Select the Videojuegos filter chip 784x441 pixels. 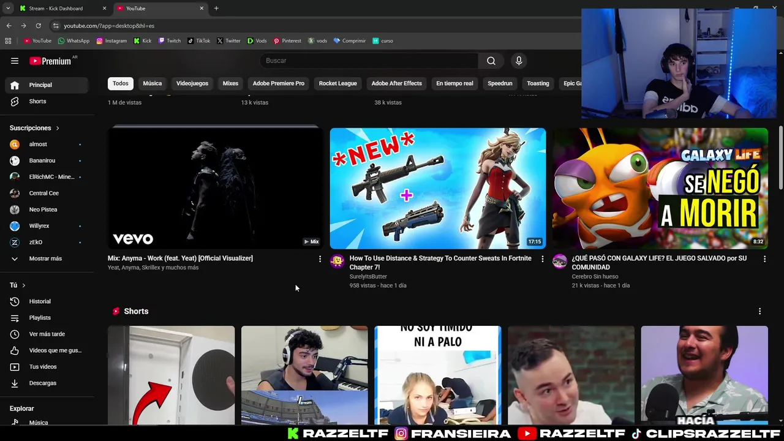192,83
